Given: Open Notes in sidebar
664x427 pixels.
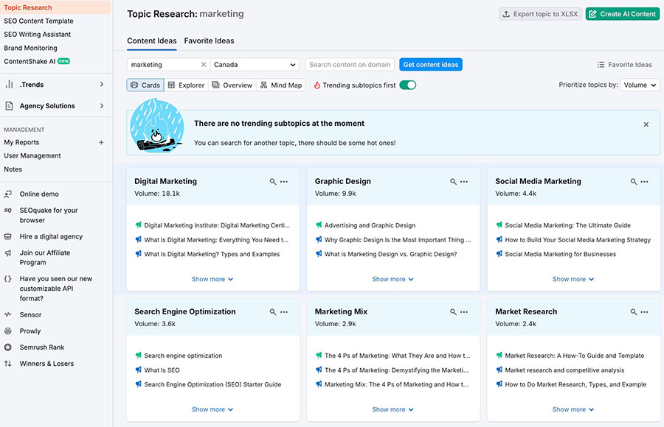Looking at the screenshot, I should [13, 169].
